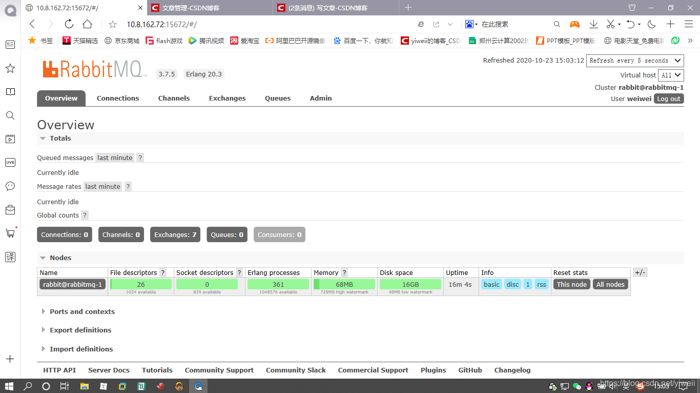700x393 pixels.
Task: Switch to 写文章-CSDN博客 browser tab
Action: click(x=335, y=8)
